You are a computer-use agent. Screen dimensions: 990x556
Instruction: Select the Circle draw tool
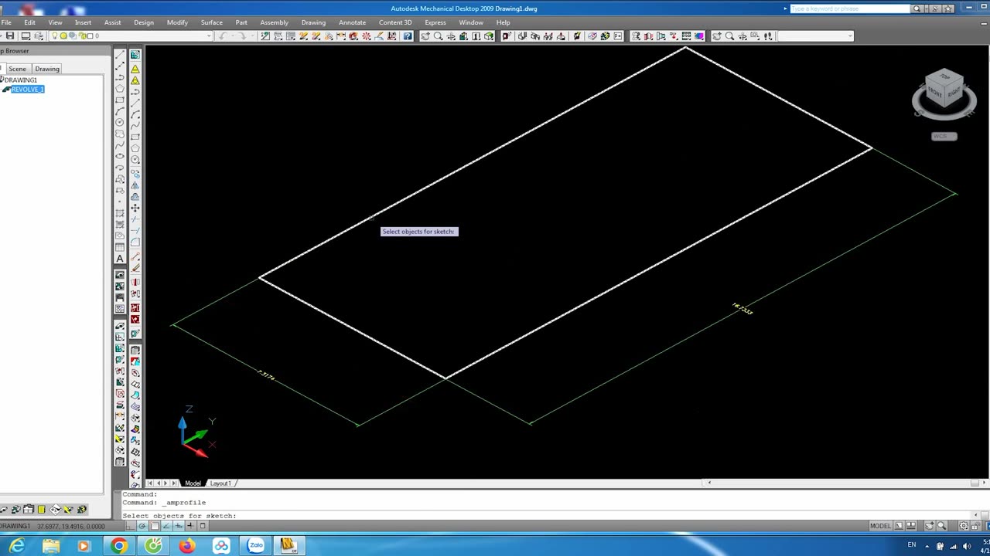point(120,123)
